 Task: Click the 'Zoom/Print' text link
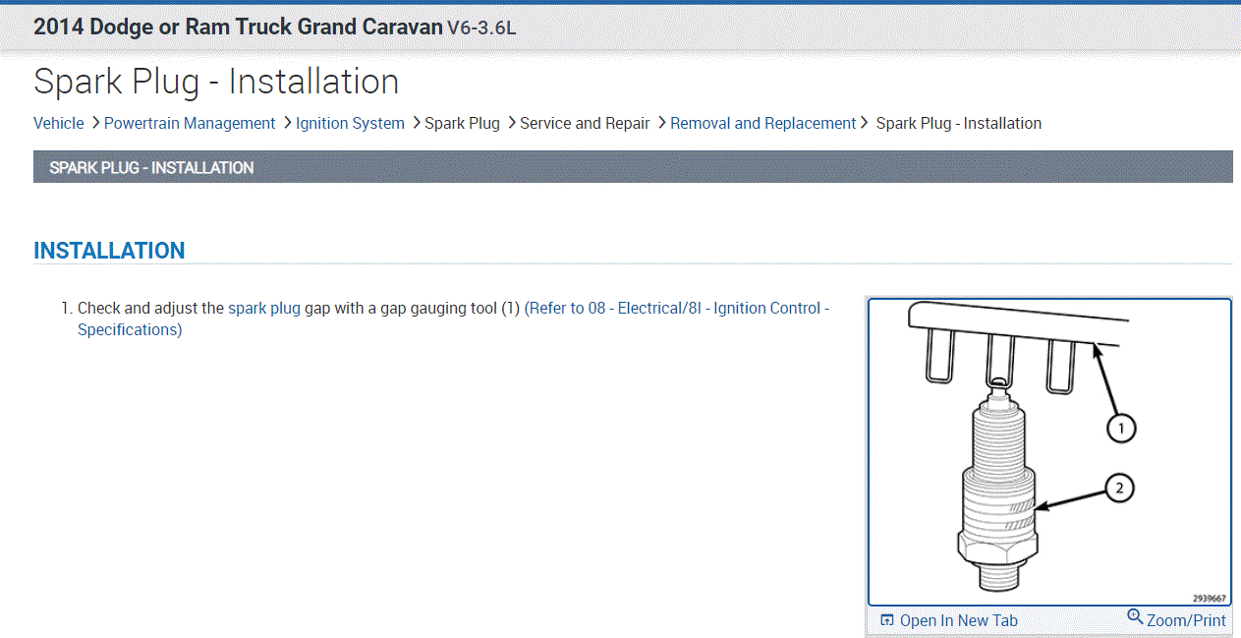1186,620
